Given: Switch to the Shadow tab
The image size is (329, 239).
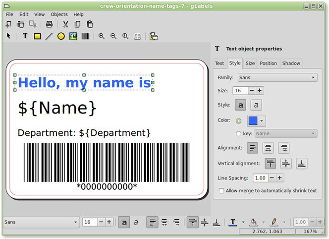Looking at the screenshot, I should click(x=291, y=63).
